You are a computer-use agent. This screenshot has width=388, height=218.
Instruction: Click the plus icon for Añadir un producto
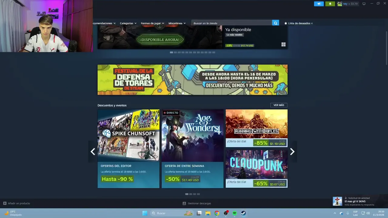pyautogui.click(x=5, y=203)
